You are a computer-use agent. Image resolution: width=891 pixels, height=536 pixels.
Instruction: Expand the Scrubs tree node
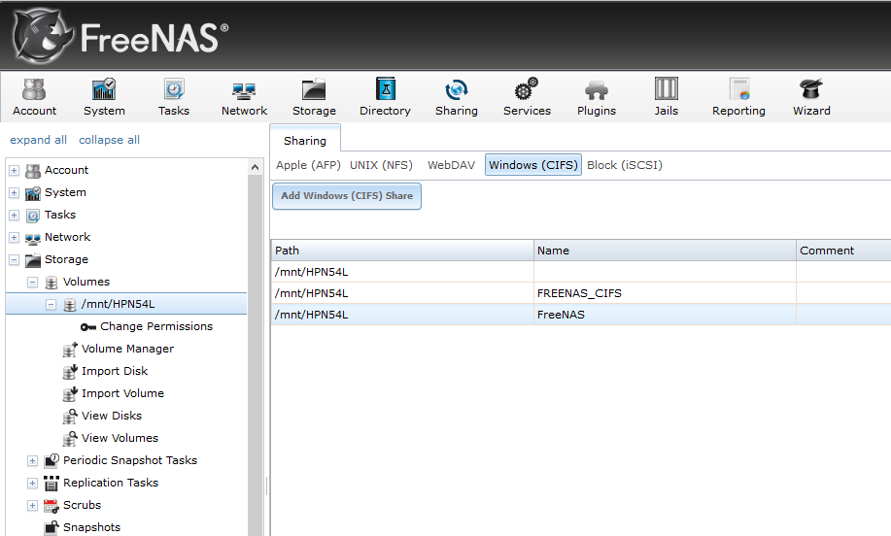32,505
